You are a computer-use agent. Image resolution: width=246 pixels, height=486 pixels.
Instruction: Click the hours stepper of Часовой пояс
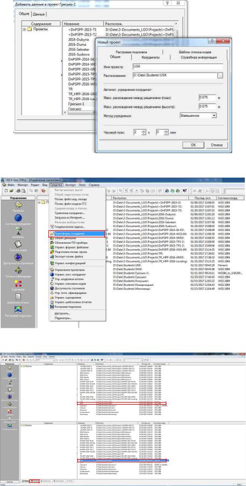(x=143, y=132)
